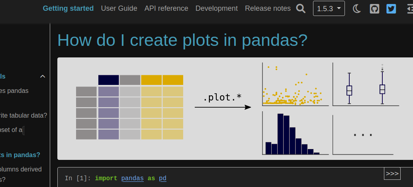The image size is (413, 187).
Task: Collapse the sidebar tutorials chevron
Action: (42, 77)
